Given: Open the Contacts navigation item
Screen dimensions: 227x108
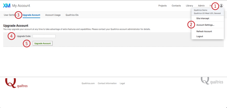Looking at the screenshot, I should [176, 6].
